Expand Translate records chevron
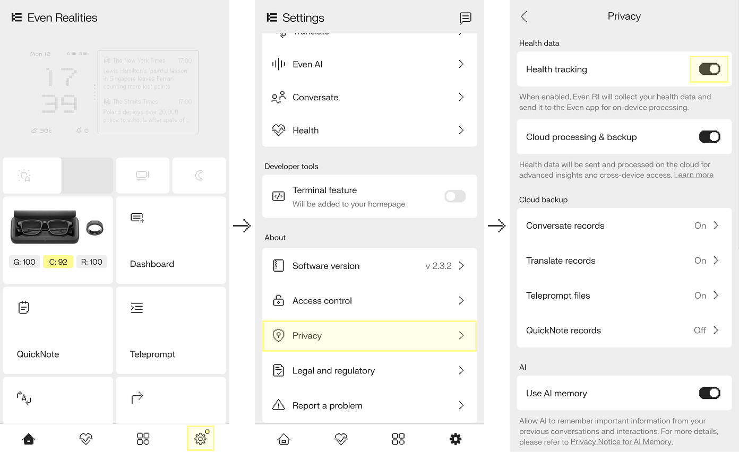739x452 pixels. [x=716, y=260]
